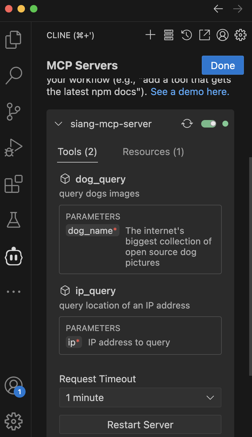Screen dimensions: 252x437
Task: Click the MCP Servers heading
Action: (82, 65)
